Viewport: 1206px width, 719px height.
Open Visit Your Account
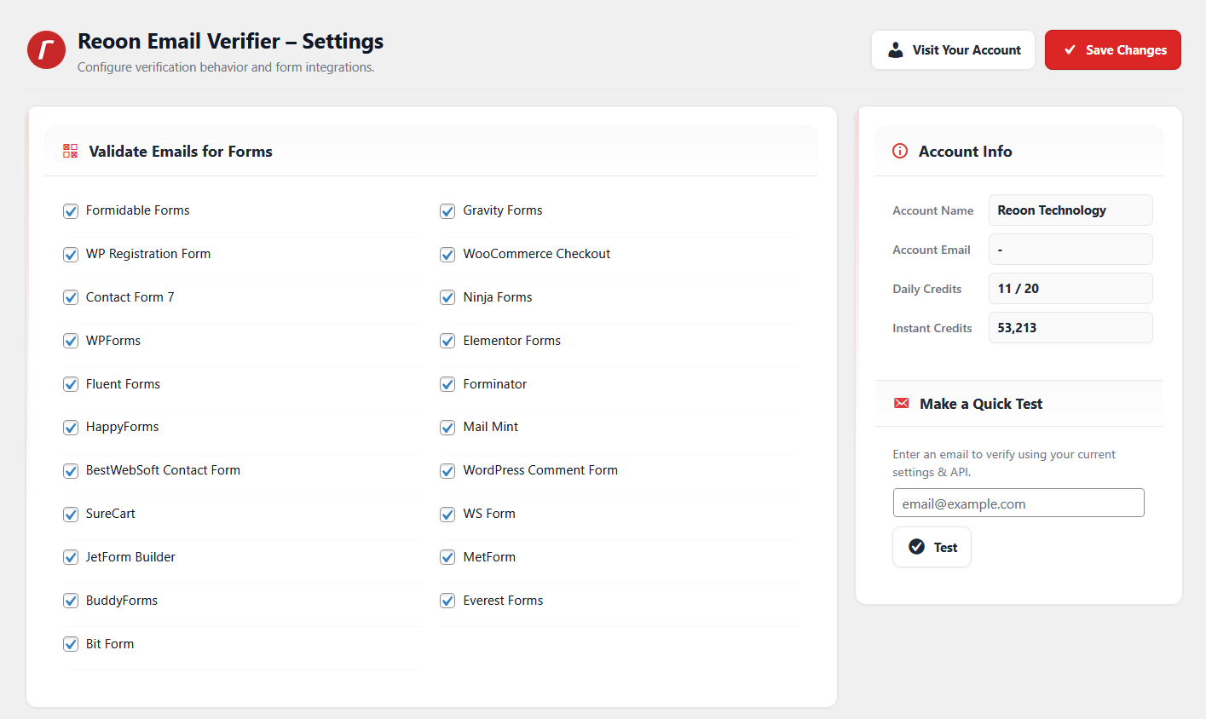tap(953, 50)
